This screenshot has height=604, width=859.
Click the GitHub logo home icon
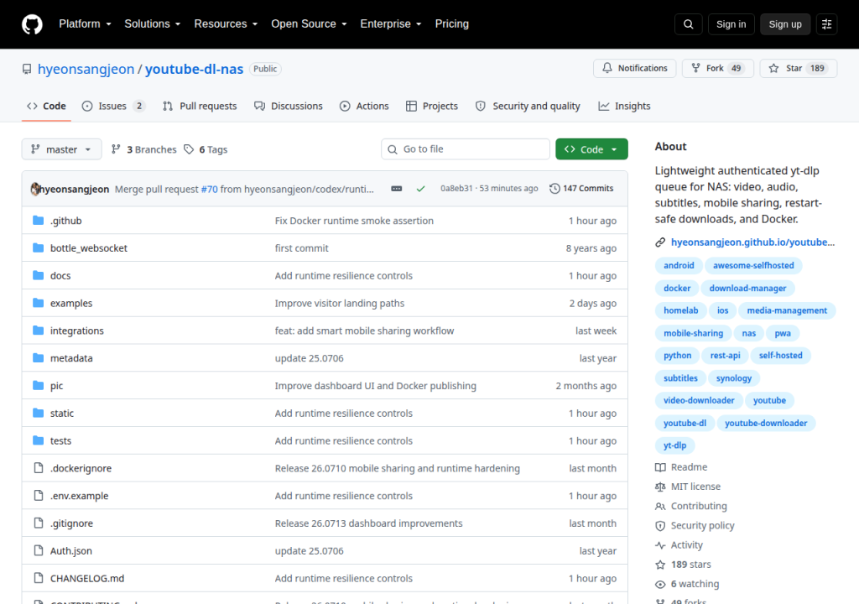32,24
